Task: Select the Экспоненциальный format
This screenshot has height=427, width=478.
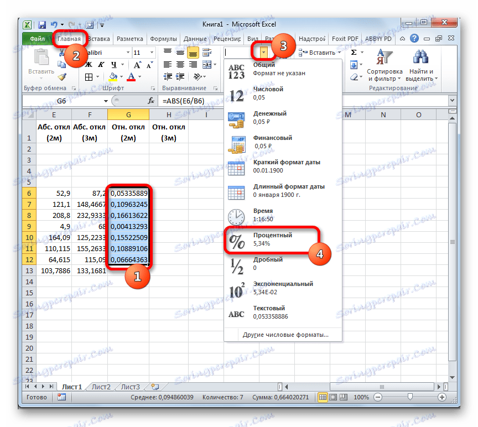Action: click(x=276, y=288)
